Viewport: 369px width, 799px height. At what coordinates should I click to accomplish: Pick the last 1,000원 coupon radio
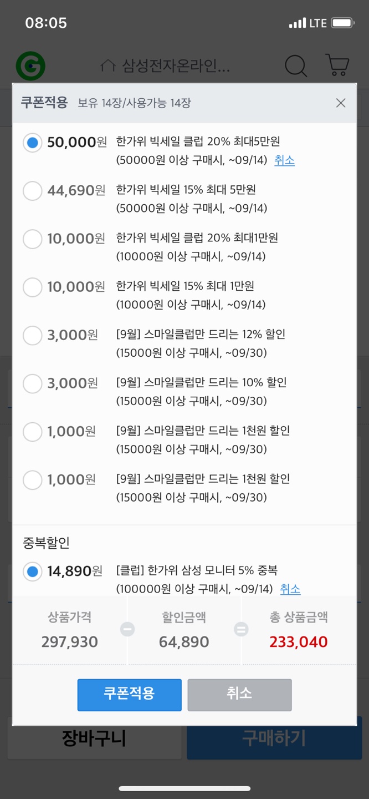tap(33, 481)
